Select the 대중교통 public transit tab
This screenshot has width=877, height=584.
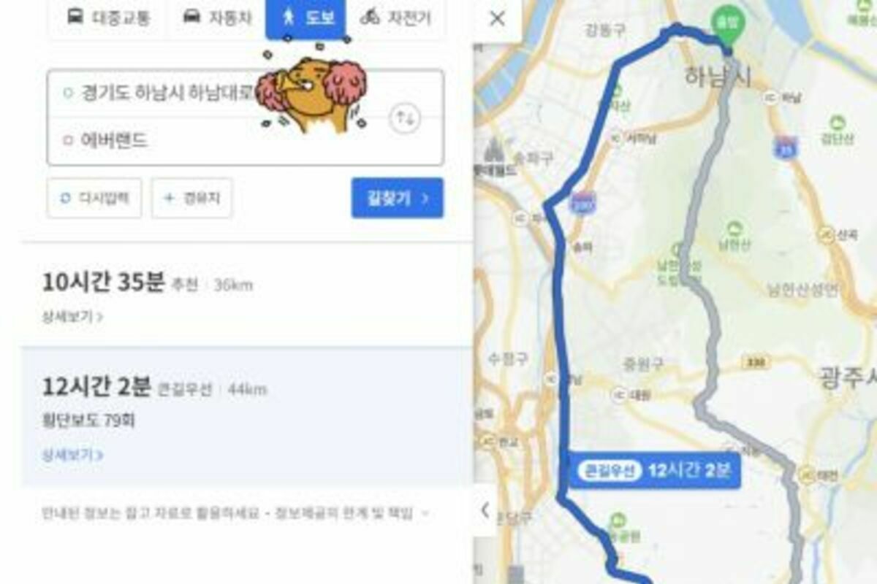(107, 18)
